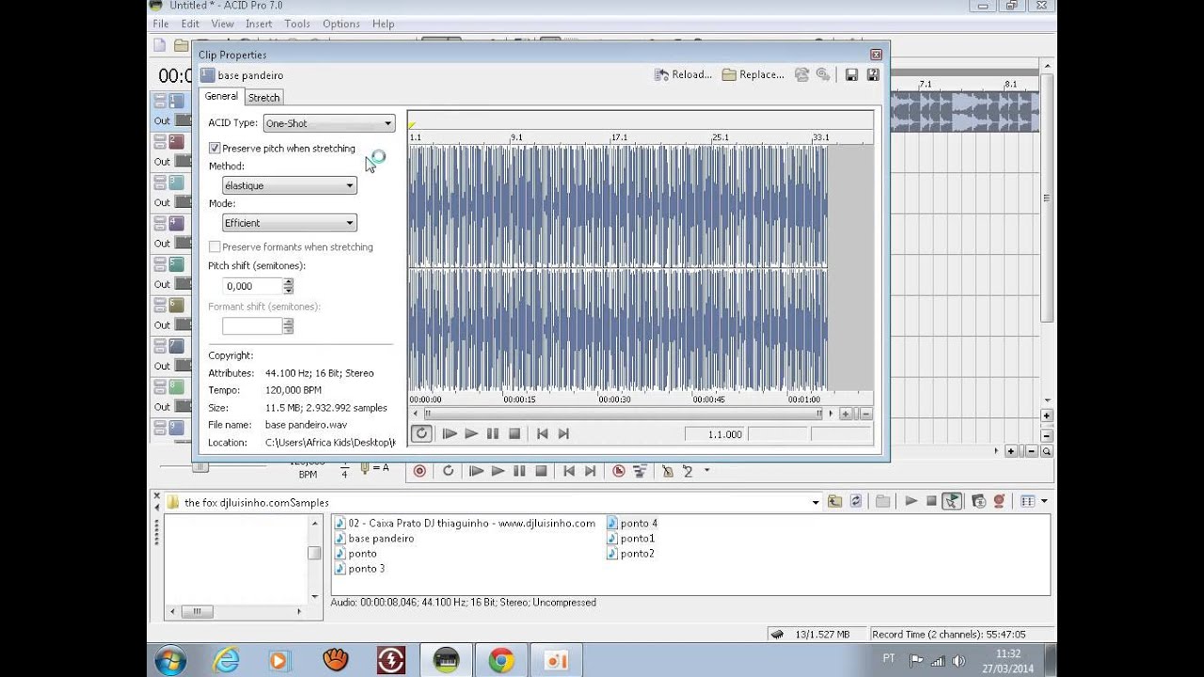Viewport: 1204px width, 677px height.
Task: Open the ACID Type dropdown
Action: click(x=328, y=123)
